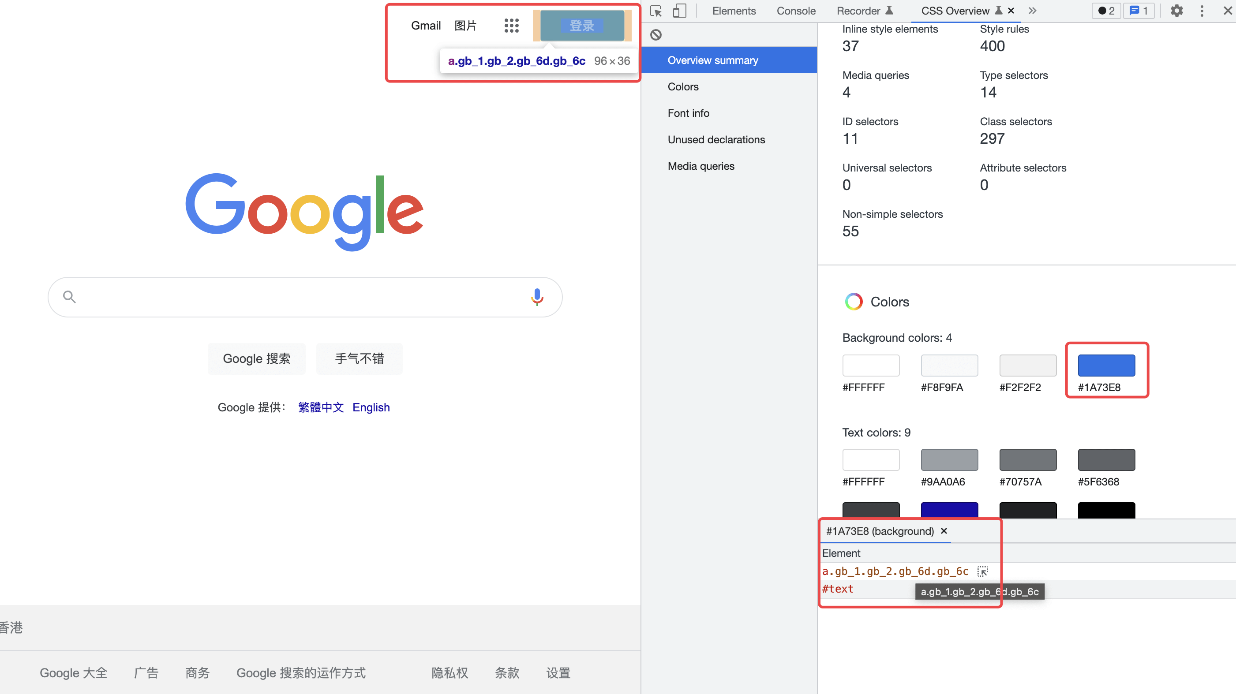This screenshot has width=1236, height=694.
Task: Close the #1A73E8 background tab
Action: [944, 531]
